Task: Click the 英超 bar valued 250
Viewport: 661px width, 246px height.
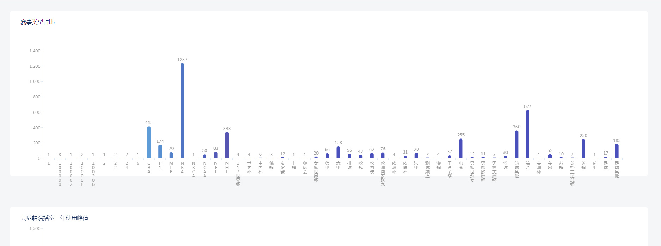Action: pyautogui.click(x=583, y=149)
